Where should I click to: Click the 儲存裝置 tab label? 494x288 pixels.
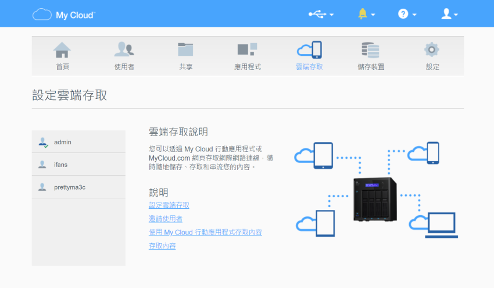point(371,66)
